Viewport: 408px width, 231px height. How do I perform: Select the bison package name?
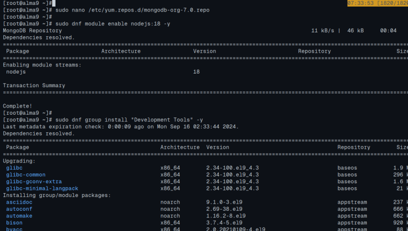(14, 223)
